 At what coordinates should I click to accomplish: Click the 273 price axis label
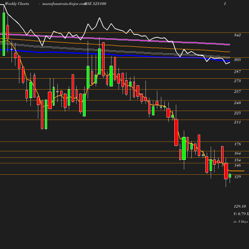pyautogui.click(x=237, y=81)
